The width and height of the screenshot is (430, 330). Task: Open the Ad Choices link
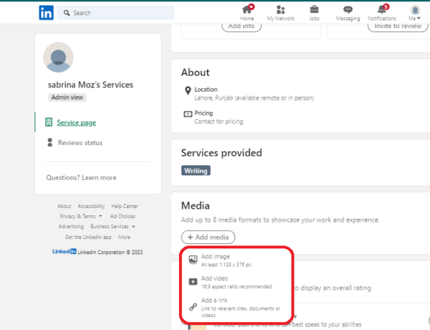pos(123,217)
